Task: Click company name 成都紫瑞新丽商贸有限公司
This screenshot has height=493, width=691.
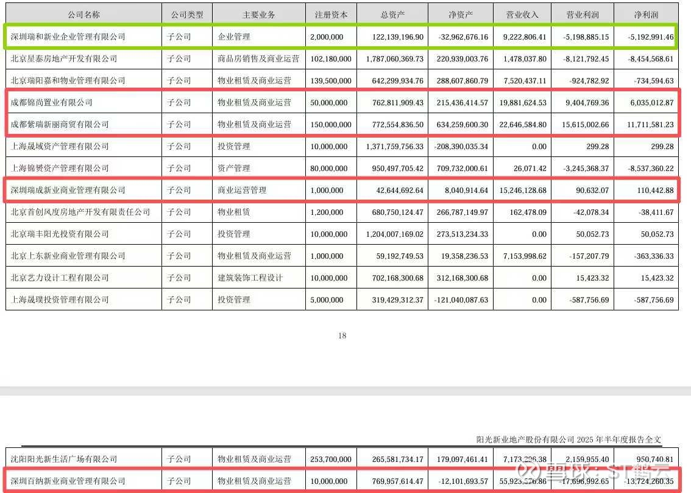Action: (60, 125)
